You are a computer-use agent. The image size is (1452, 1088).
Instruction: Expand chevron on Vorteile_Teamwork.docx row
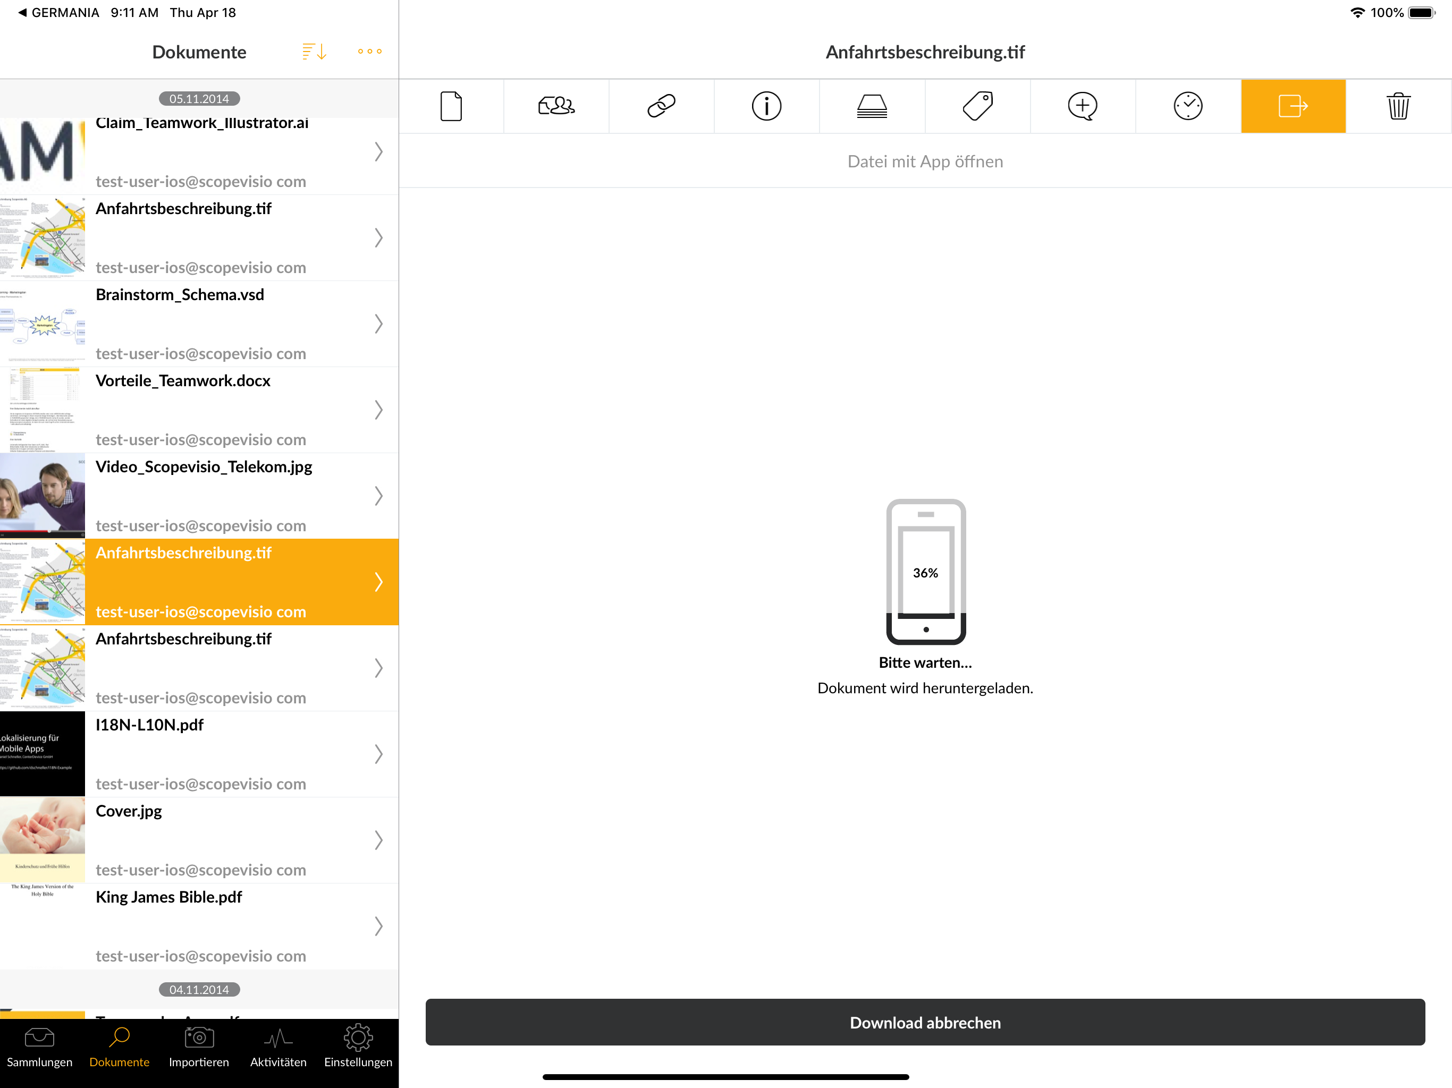(x=379, y=410)
